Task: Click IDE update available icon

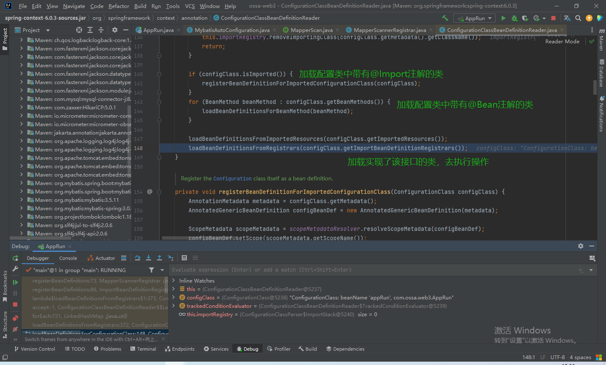Action: point(589,18)
